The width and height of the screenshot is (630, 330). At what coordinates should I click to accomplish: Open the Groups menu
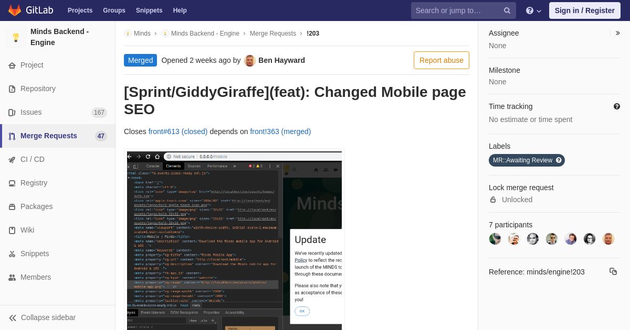click(114, 10)
